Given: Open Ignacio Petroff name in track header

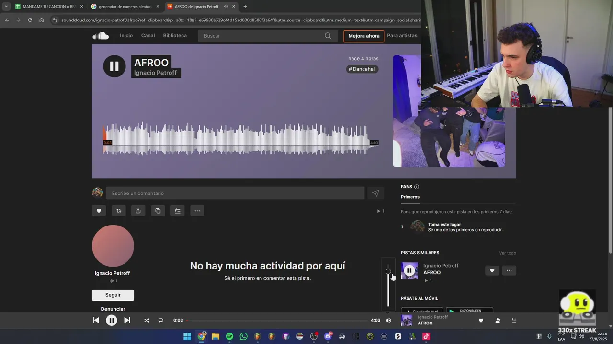Looking at the screenshot, I should pos(155,73).
